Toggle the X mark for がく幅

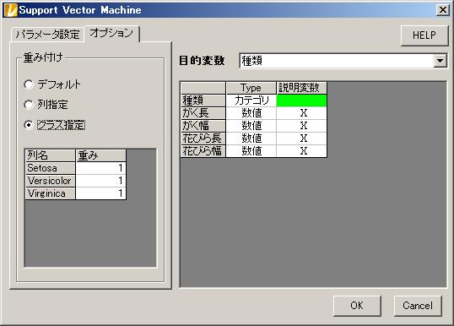coord(302,126)
